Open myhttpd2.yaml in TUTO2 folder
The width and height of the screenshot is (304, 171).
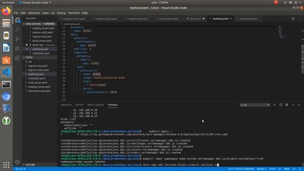(39, 78)
